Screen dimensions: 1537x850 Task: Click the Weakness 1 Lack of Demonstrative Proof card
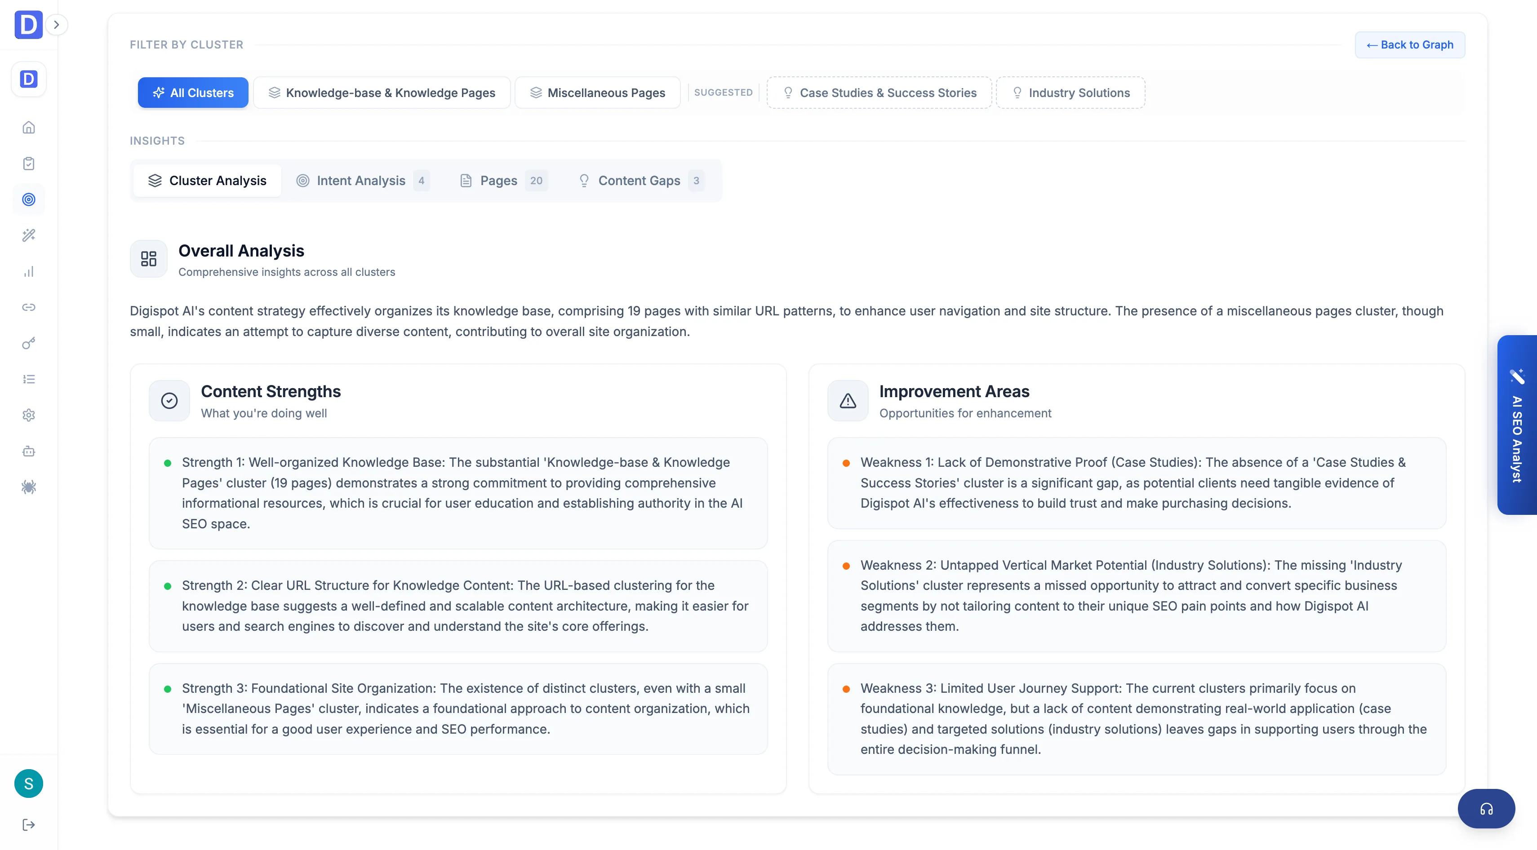click(1137, 483)
